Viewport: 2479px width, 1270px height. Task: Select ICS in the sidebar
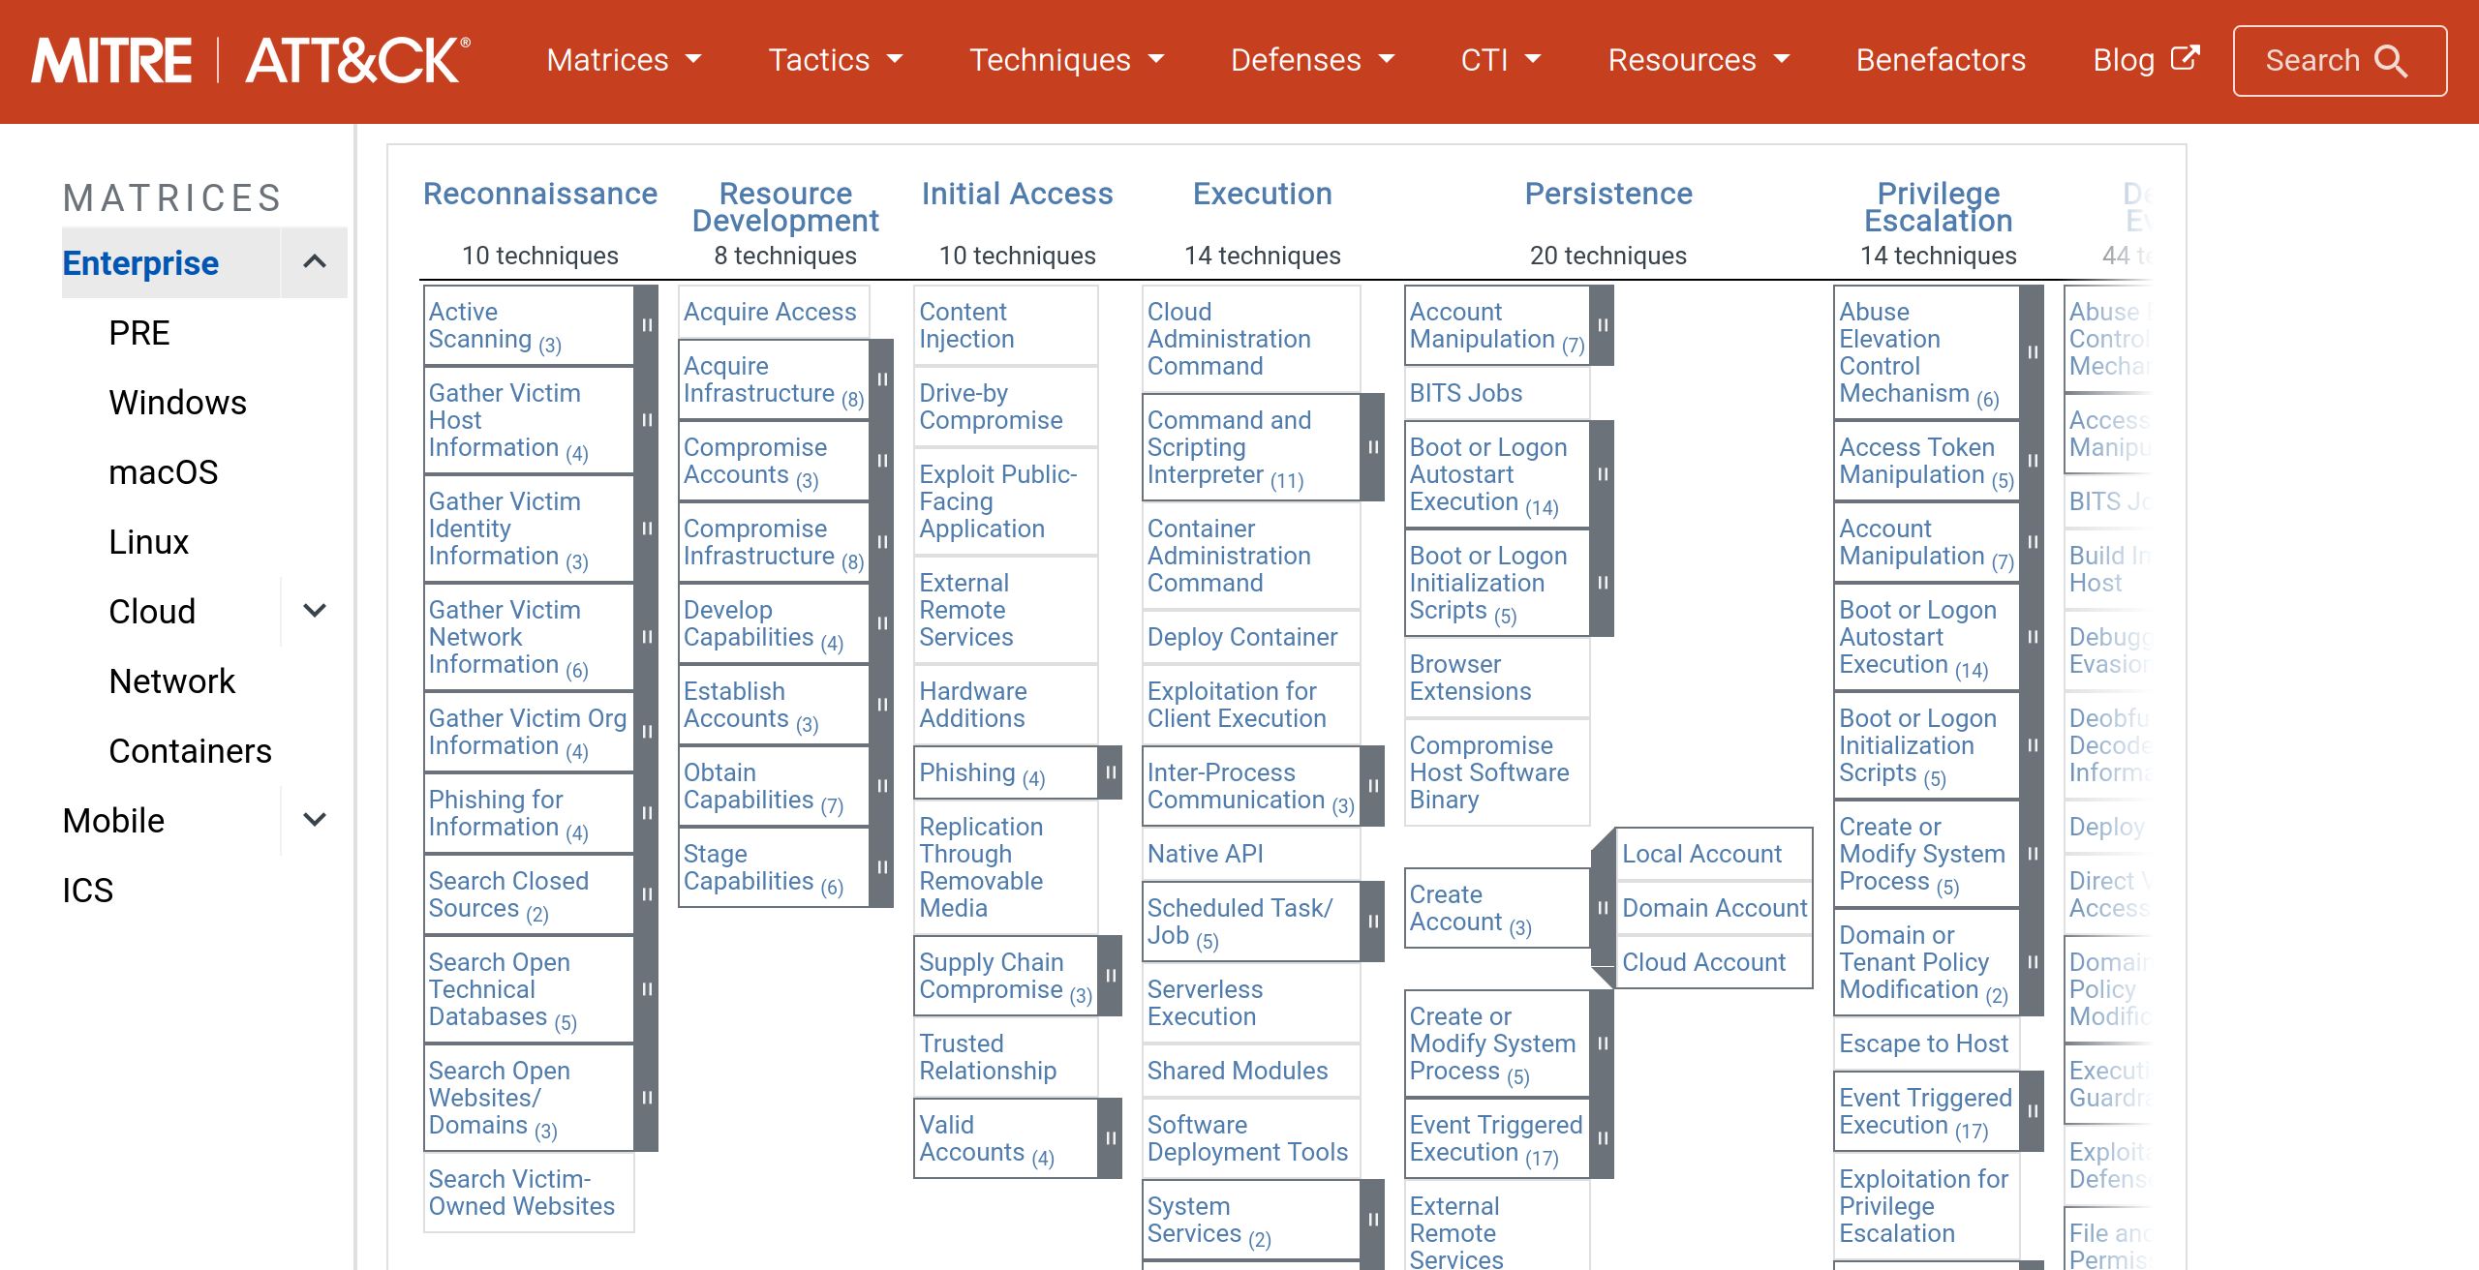(x=88, y=891)
